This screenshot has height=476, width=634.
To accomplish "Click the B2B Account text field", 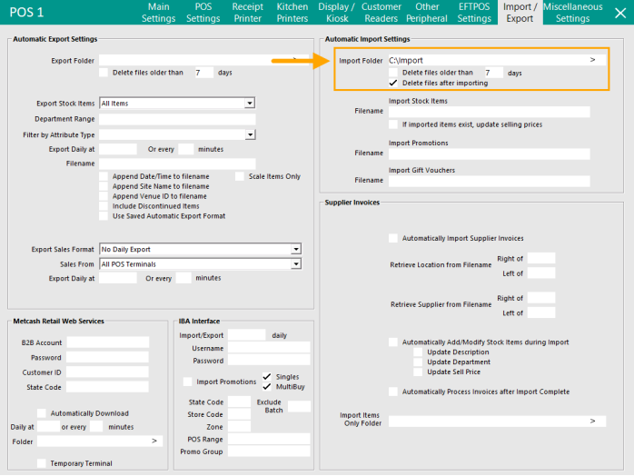I will click(107, 342).
